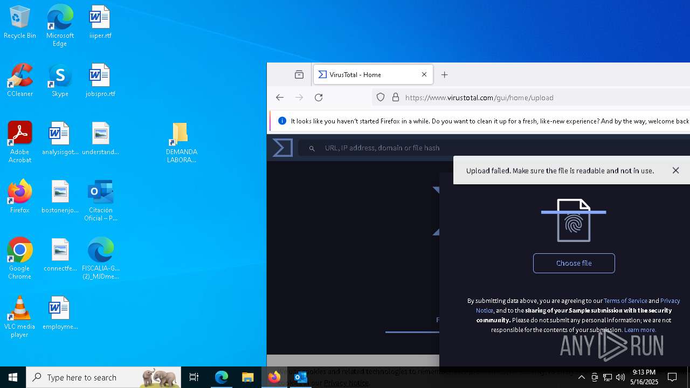The width and height of the screenshot is (690, 388).
Task: Click the tracking protection shield icon
Action: (x=381, y=98)
